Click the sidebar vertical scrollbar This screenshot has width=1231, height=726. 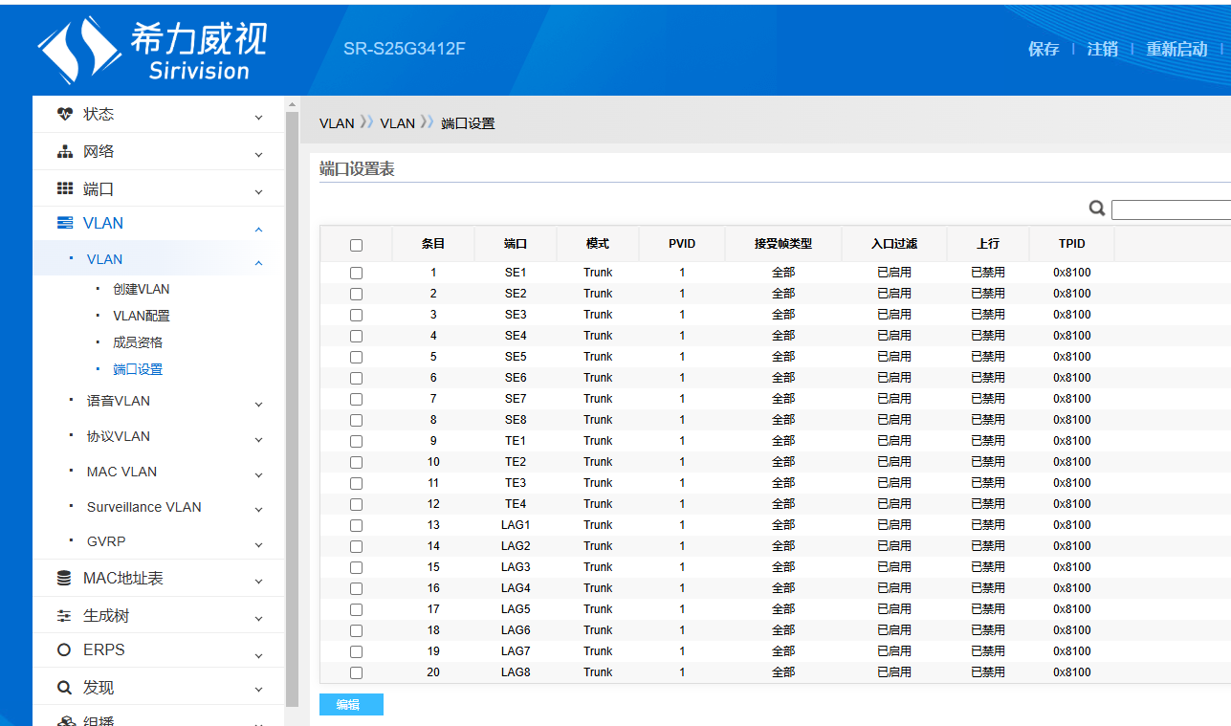point(293,383)
